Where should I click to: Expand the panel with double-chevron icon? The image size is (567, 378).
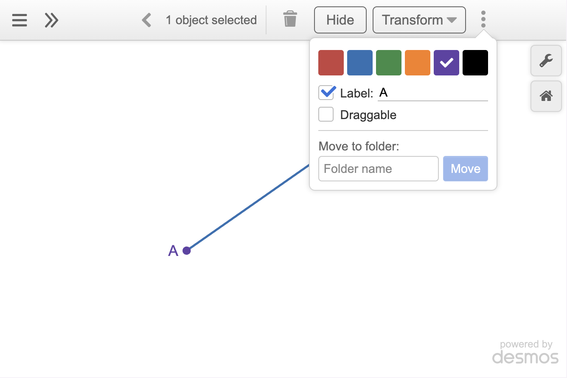[51, 20]
